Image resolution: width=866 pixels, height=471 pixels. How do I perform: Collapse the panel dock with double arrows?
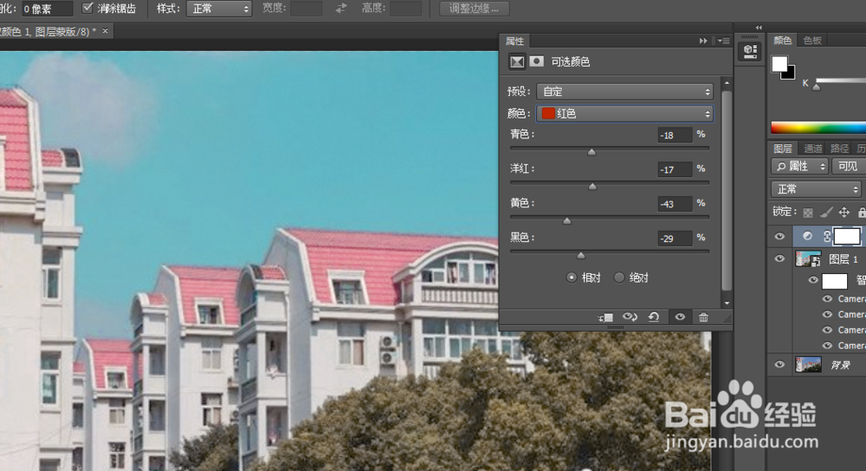pyautogui.click(x=759, y=28)
